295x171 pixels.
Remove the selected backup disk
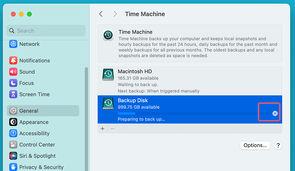pyautogui.click(x=112, y=128)
